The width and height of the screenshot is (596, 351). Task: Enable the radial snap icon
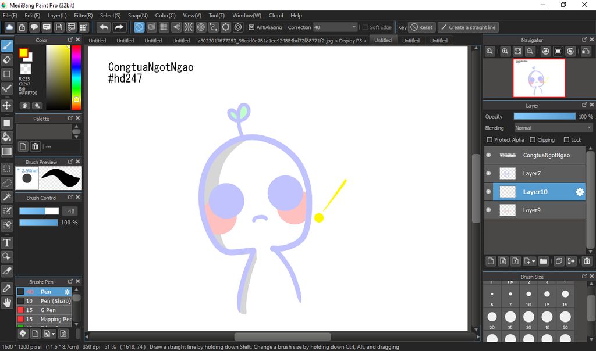pyautogui.click(x=189, y=27)
